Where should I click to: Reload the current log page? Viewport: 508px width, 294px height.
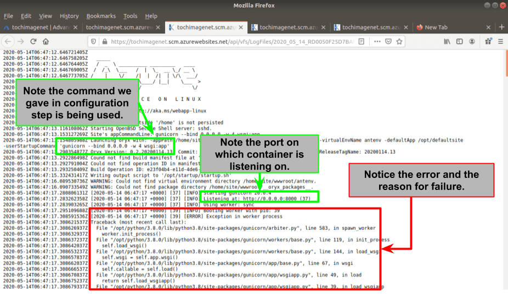click(x=33, y=42)
